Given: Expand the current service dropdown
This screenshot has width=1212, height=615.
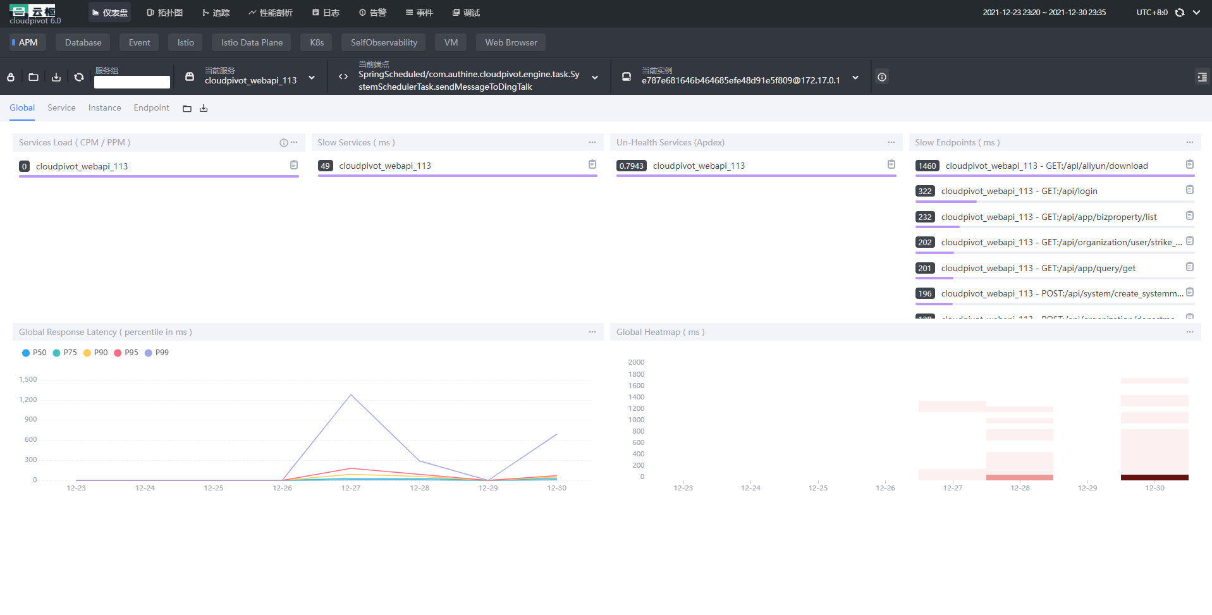Looking at the screenshot, I should point(312,78).
